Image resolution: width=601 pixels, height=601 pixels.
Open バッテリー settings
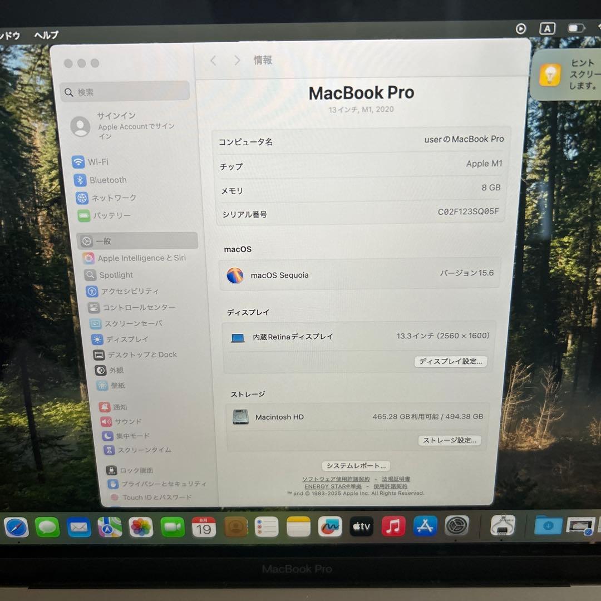[x=104, y=215]
